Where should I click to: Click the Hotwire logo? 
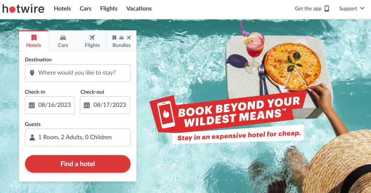[x=24, y=9]
